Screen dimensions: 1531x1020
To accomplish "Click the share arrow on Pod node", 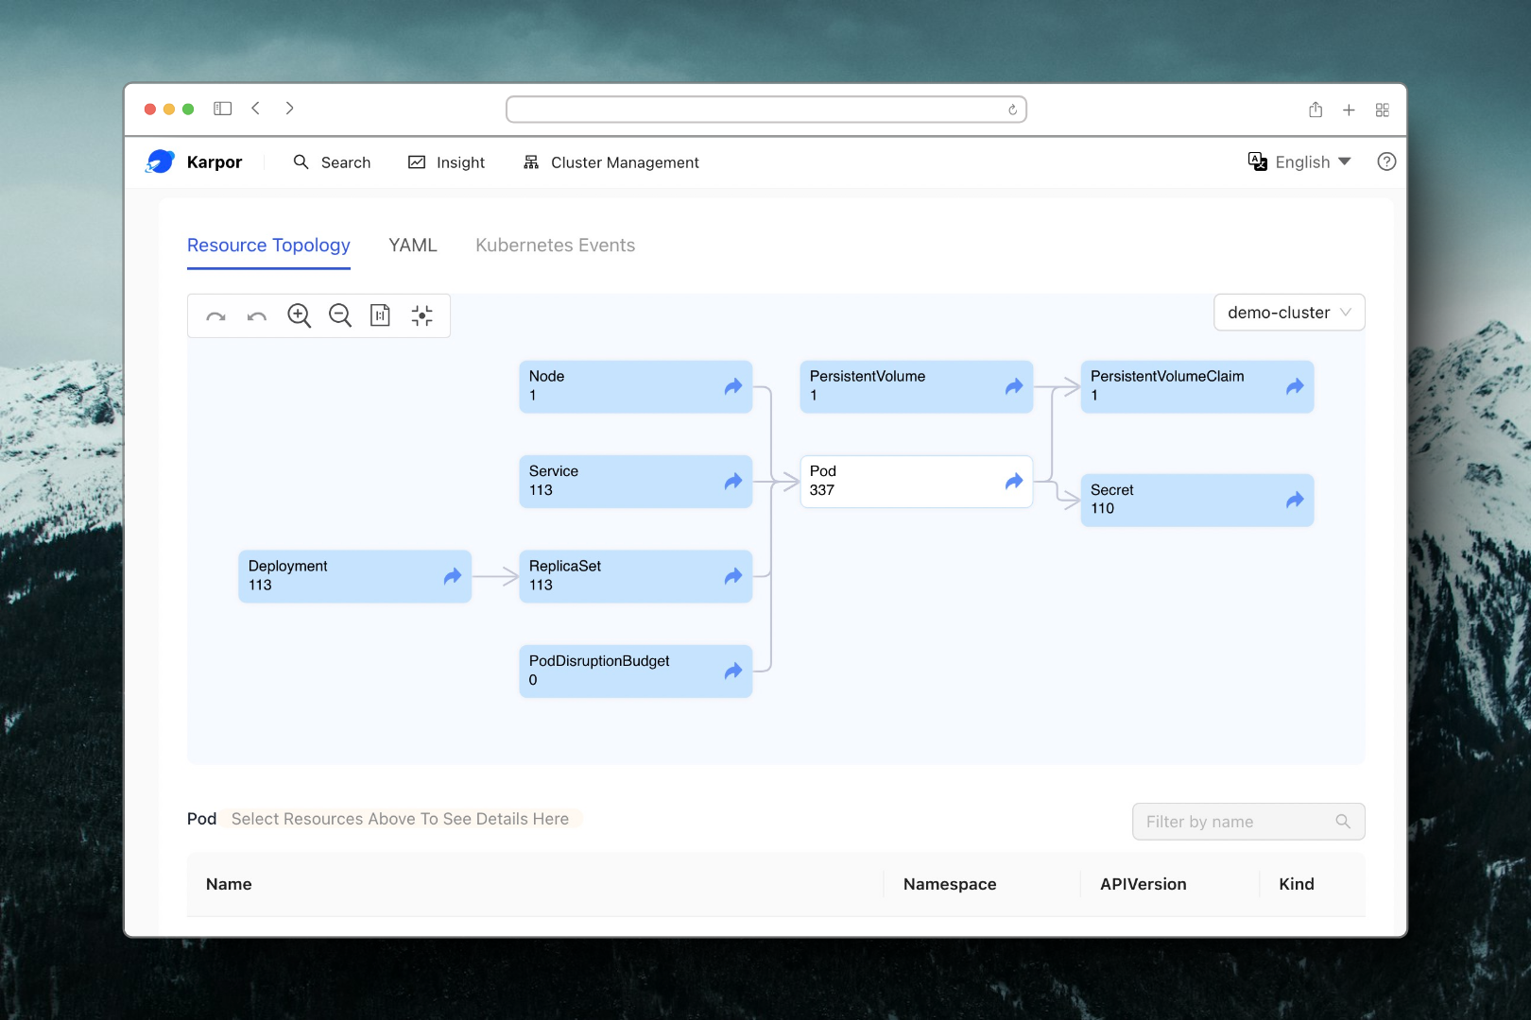I will pyautogui.click(x=1014, y=482).
